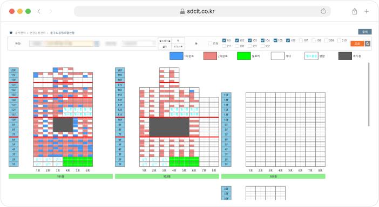Open the browser share icon
The height and width of the screenshot is (207, 379).
click(x=355, y=11)
